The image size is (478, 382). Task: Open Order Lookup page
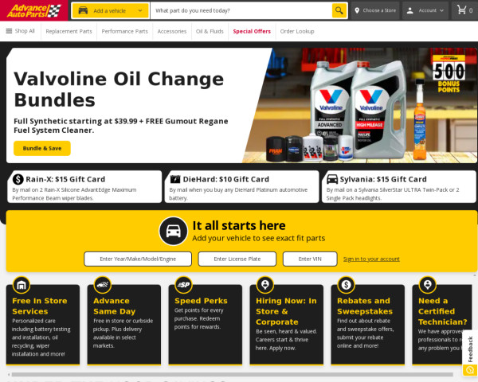click(297, 31)
